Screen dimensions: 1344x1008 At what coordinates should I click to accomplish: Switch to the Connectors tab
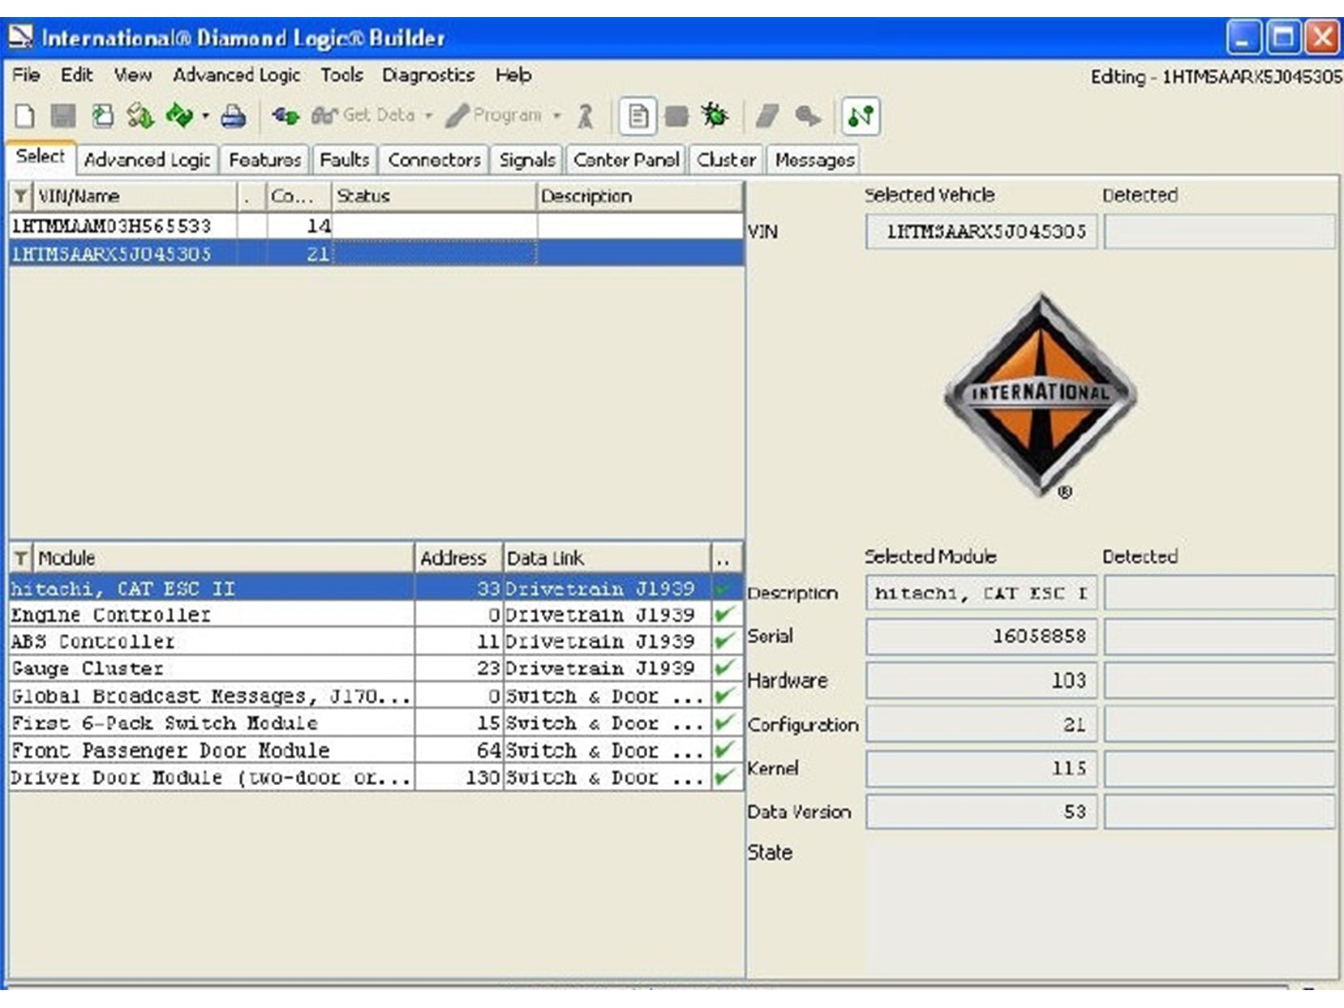click(x=433, y=160)
